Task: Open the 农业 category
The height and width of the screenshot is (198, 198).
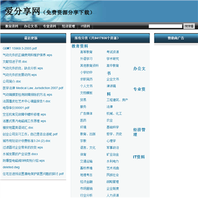Action: coord(109,120)
